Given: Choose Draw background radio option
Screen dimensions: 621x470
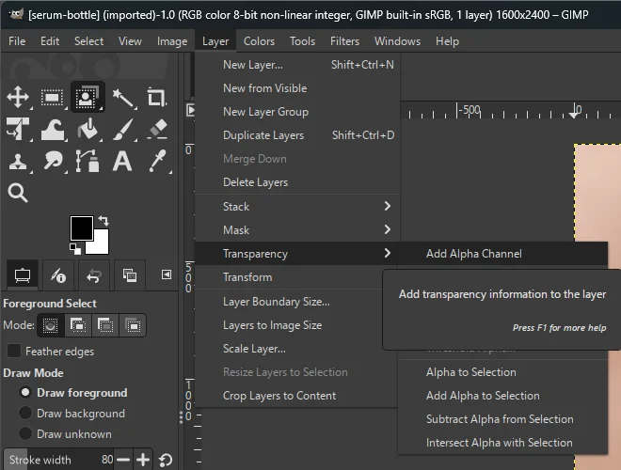Looking at the screenshot, I should click(x=25, y=413).
